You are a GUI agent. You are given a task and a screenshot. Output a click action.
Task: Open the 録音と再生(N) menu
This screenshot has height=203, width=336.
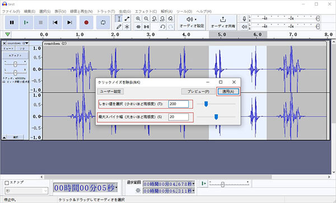tap(81, 11)
